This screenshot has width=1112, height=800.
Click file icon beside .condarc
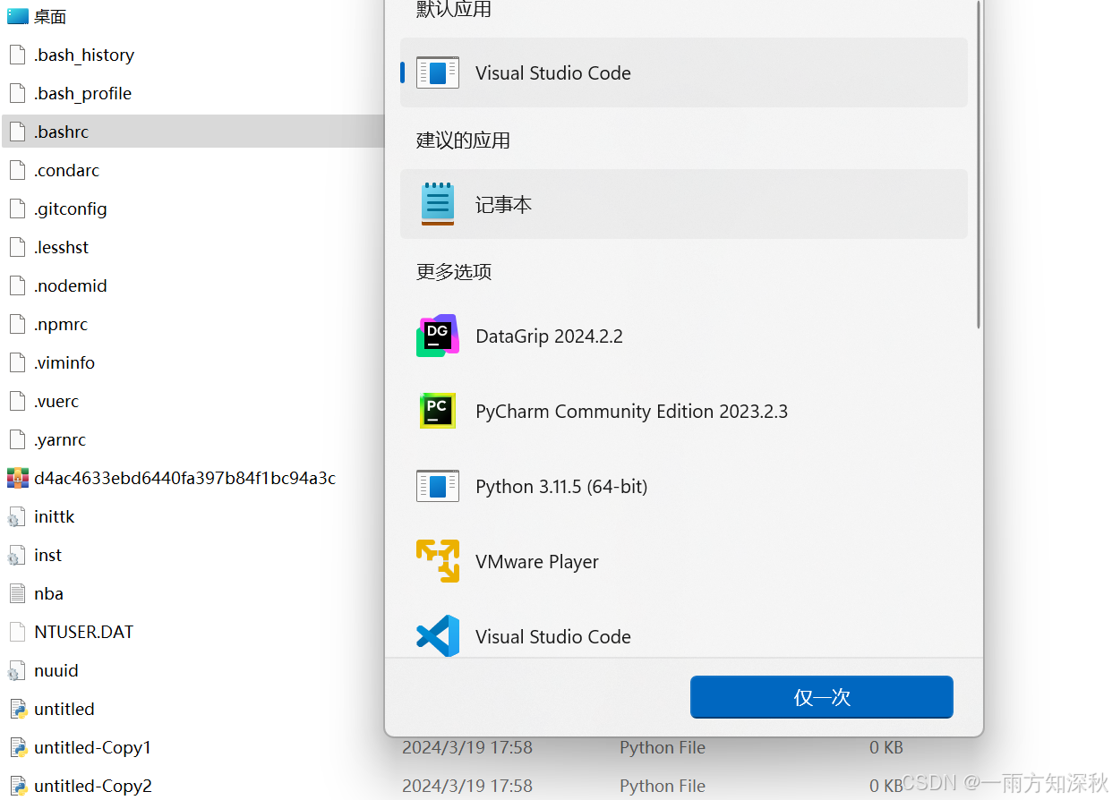[x=17, y=170]
